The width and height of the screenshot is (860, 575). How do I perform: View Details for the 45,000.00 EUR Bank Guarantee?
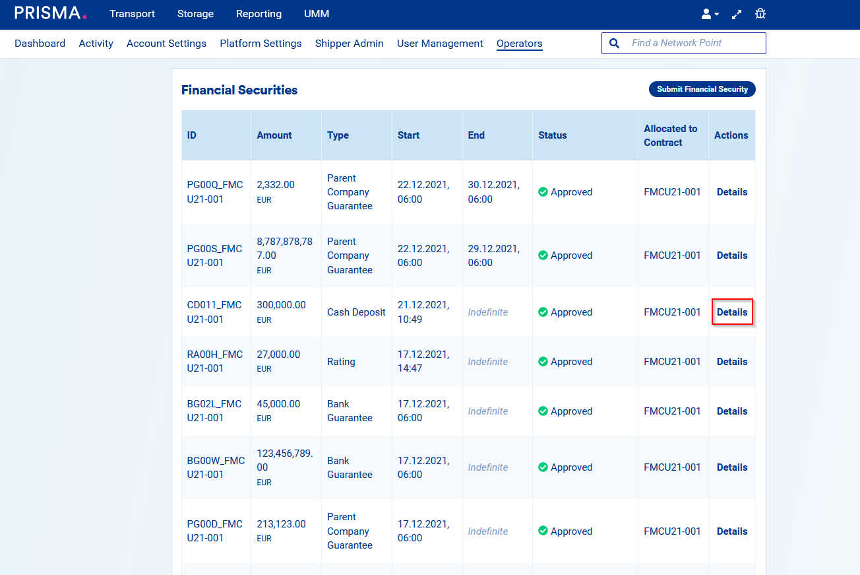pyautogui.click(x=732, y=411)
